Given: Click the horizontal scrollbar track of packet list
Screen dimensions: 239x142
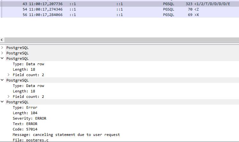Looking at the screenshot, I should [122, 40].
